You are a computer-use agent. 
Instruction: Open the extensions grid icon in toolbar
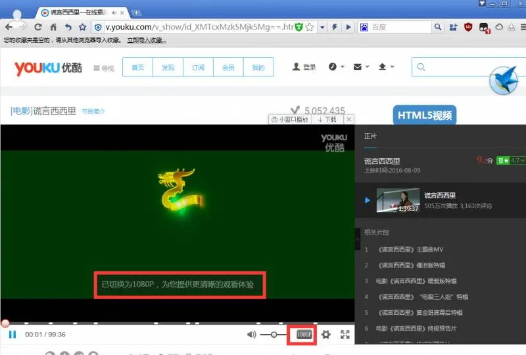click(x=453, y=27)
